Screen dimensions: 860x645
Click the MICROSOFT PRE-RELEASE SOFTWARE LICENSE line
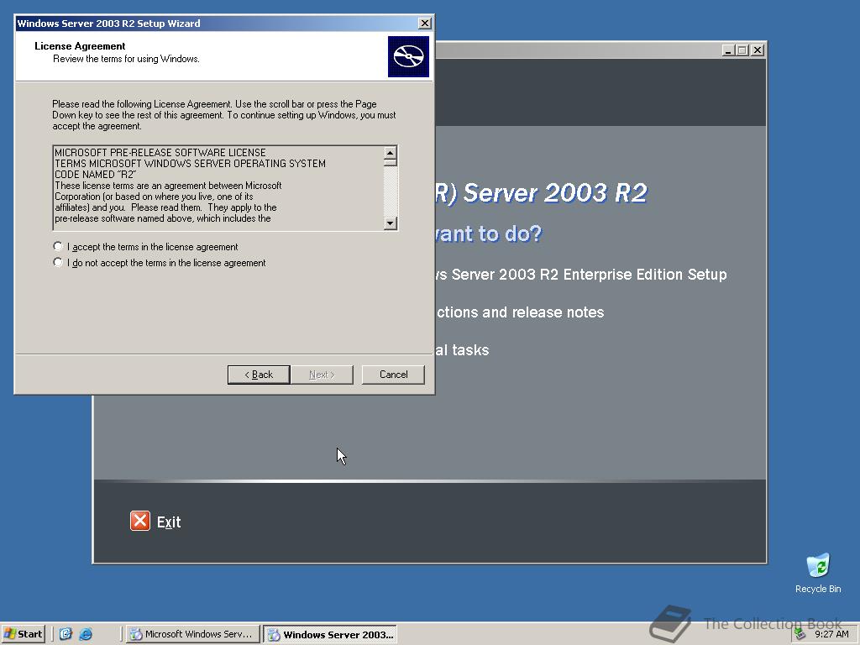click(160, 153)
